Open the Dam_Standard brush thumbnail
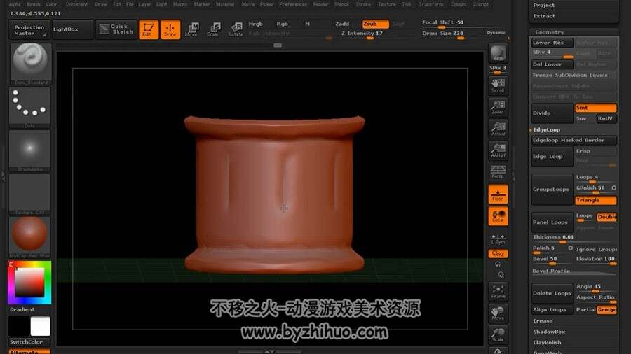The width and height of the screenshot is (631, 354). [x=30, y=64]
